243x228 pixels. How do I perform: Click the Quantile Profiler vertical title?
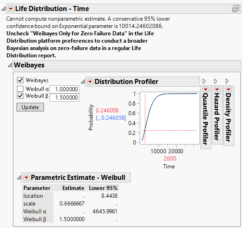[x=205, y=119]
